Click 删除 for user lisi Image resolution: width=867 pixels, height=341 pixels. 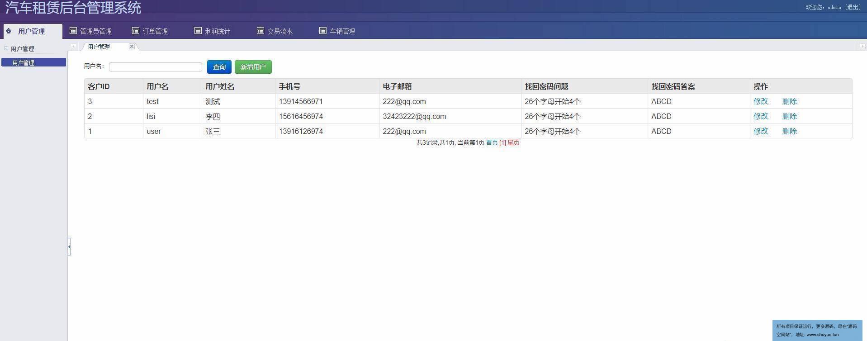790,116
